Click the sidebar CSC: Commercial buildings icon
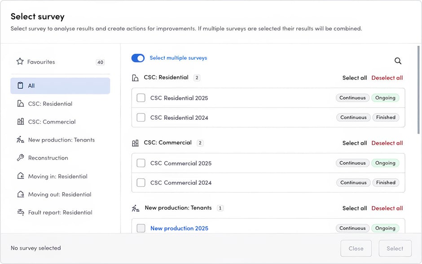This screenshot has width=422, height=264. (x=21, y=121)
